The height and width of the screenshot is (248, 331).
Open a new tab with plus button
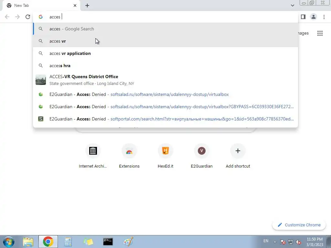click(87, 5)
